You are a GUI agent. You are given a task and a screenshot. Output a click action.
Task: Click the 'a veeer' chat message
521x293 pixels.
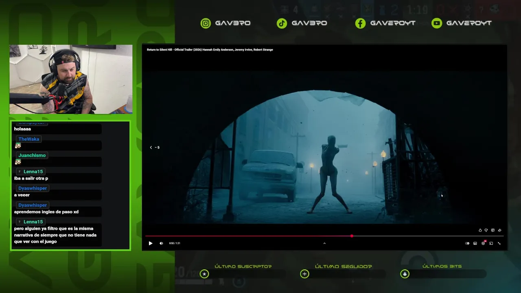click(22, 195)
